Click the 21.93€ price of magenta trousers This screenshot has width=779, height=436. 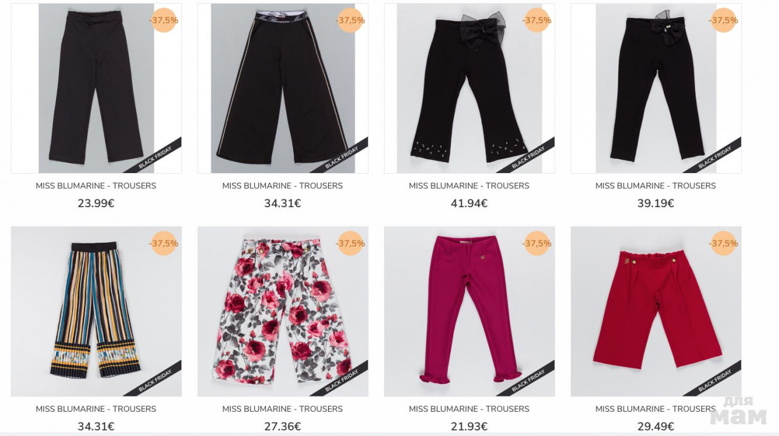pyautogui.click(x=469, y=427)
